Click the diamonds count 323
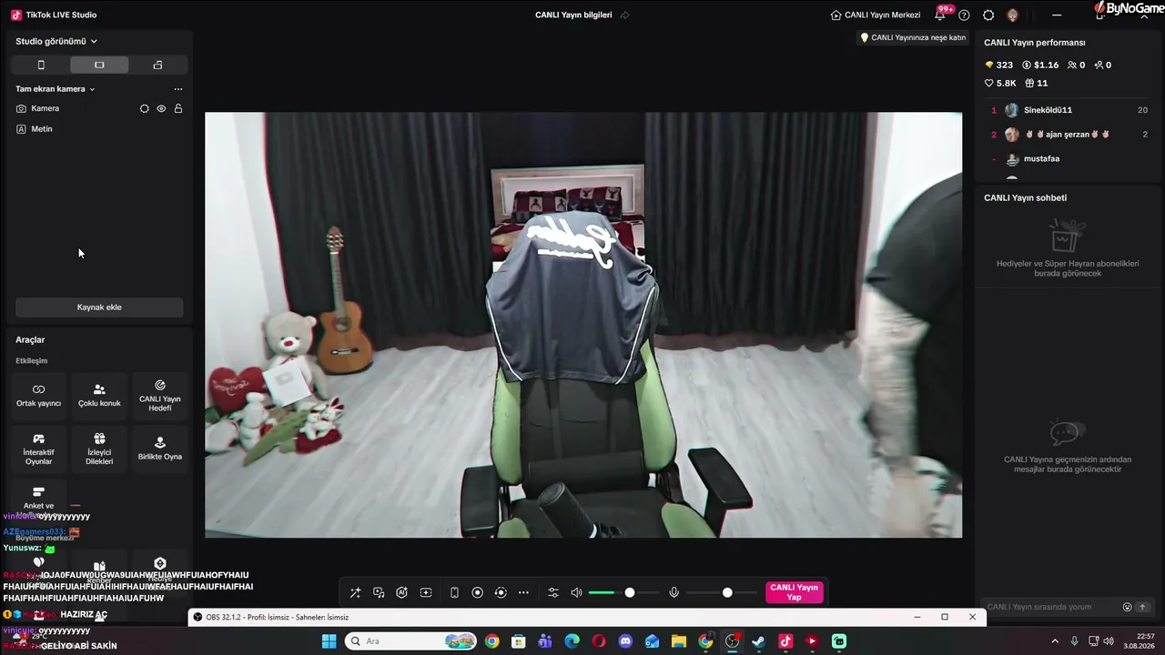Image resolution: width=1165 pixels, height=655 pixels. click(x=998, y=65)
